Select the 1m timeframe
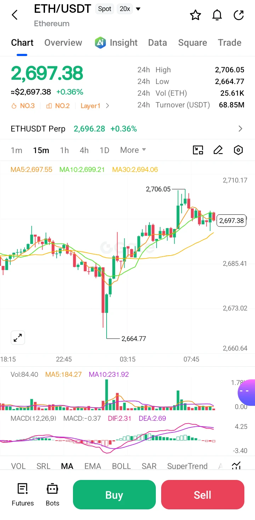Viewport: 255px width, 520px height. 17,150
